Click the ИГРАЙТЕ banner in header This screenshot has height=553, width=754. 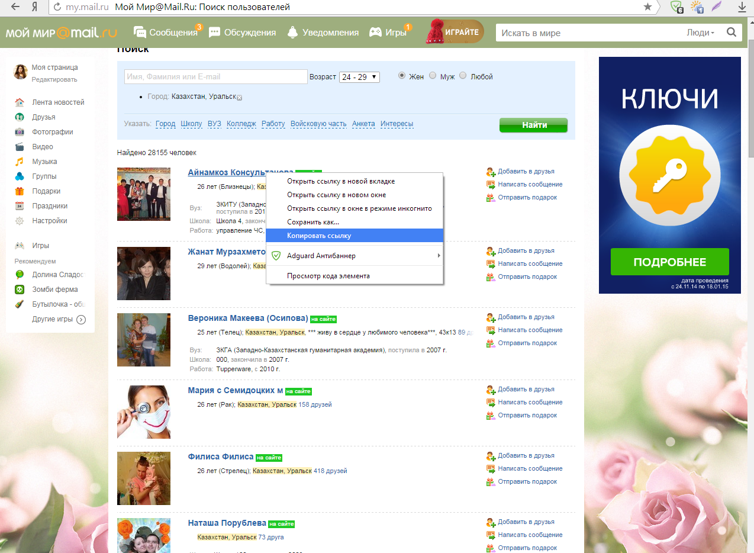click(x=455, y=32)
